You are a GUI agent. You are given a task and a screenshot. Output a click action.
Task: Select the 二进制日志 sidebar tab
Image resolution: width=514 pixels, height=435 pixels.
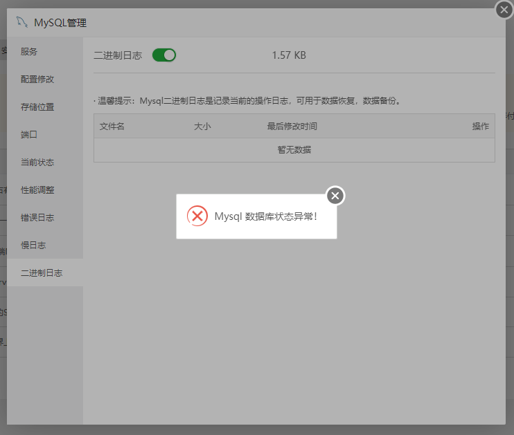coord(45,272)
